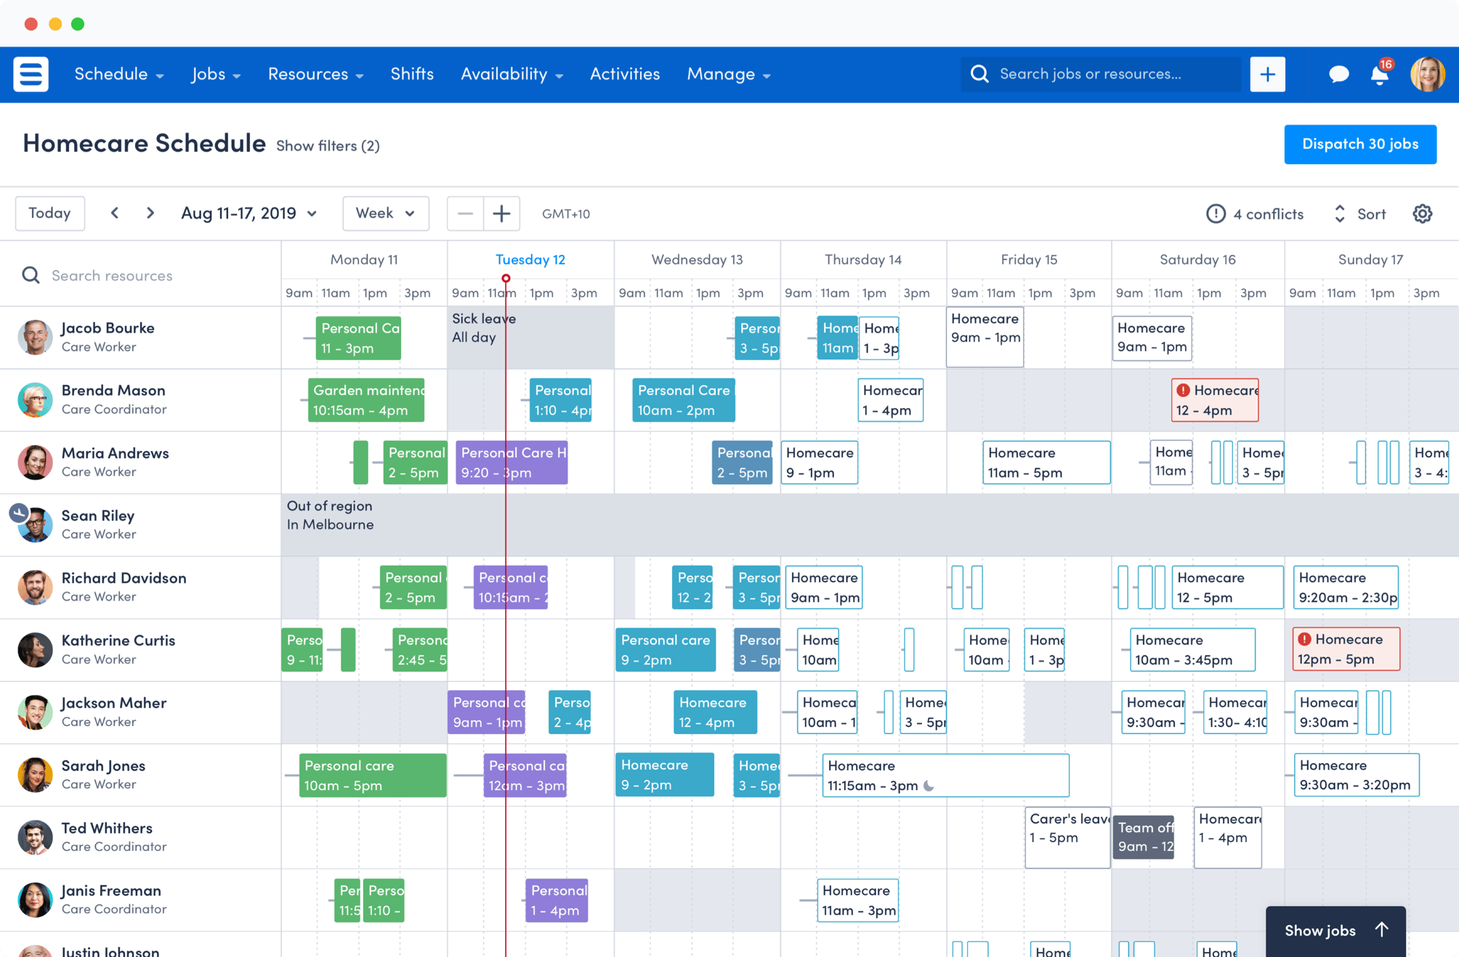Select Brenda Mason's Saturday conflict Homecare job
1459x957 pixels.
tap(1215, 400)
